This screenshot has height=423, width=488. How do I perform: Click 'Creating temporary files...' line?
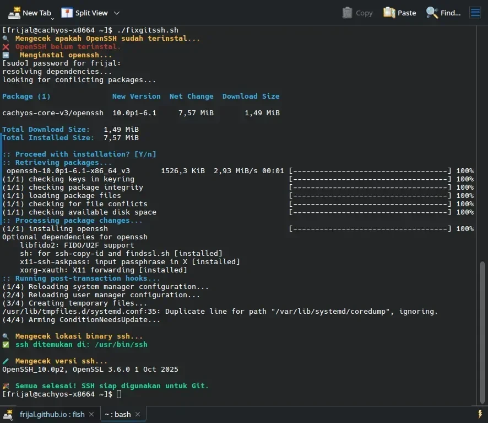click(x=75, y=303)
